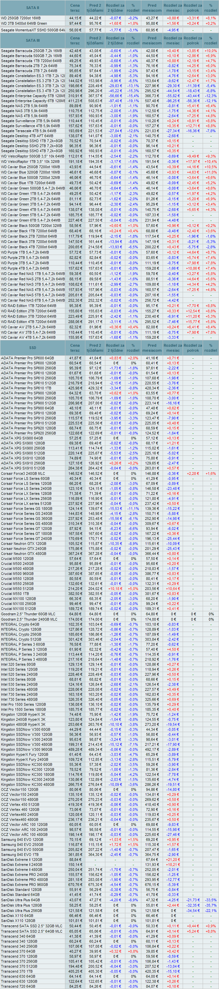The image size is (219, 989).
Task: Select Transcend 340 64GB row name
Action: coord(18,936)
